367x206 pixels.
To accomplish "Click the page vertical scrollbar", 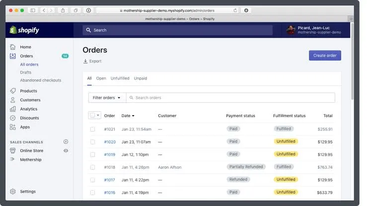I will pos(352,61).
